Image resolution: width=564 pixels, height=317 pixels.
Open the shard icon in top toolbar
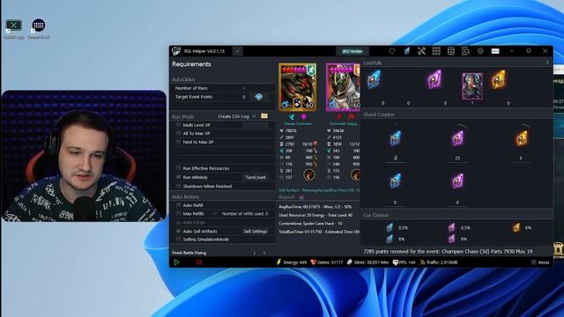coord(407,51)
